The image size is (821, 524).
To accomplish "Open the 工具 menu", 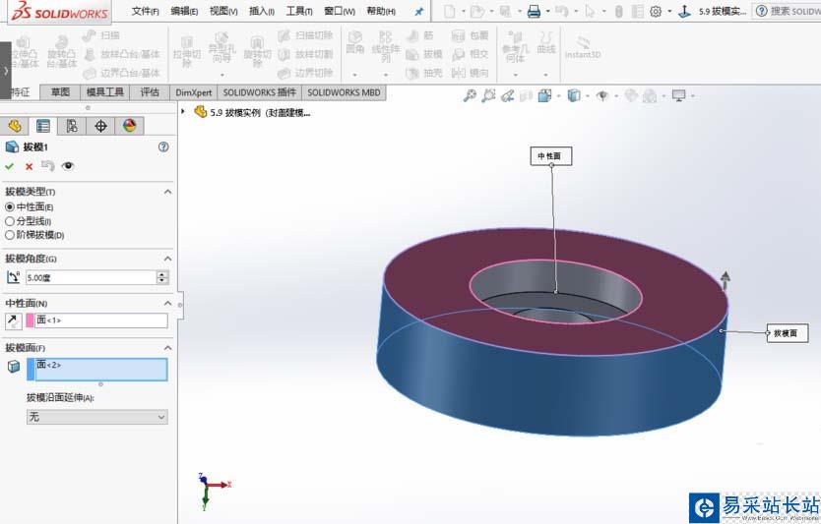I will point(299,11).
